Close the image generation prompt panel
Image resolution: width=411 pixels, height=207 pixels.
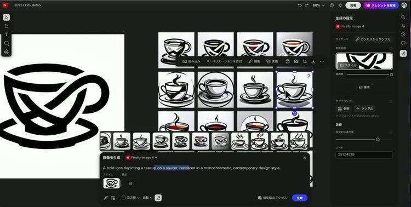305,158
